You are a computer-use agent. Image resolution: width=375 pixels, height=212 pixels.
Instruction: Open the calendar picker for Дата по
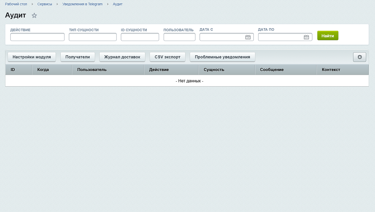click(x=307, y=37)
